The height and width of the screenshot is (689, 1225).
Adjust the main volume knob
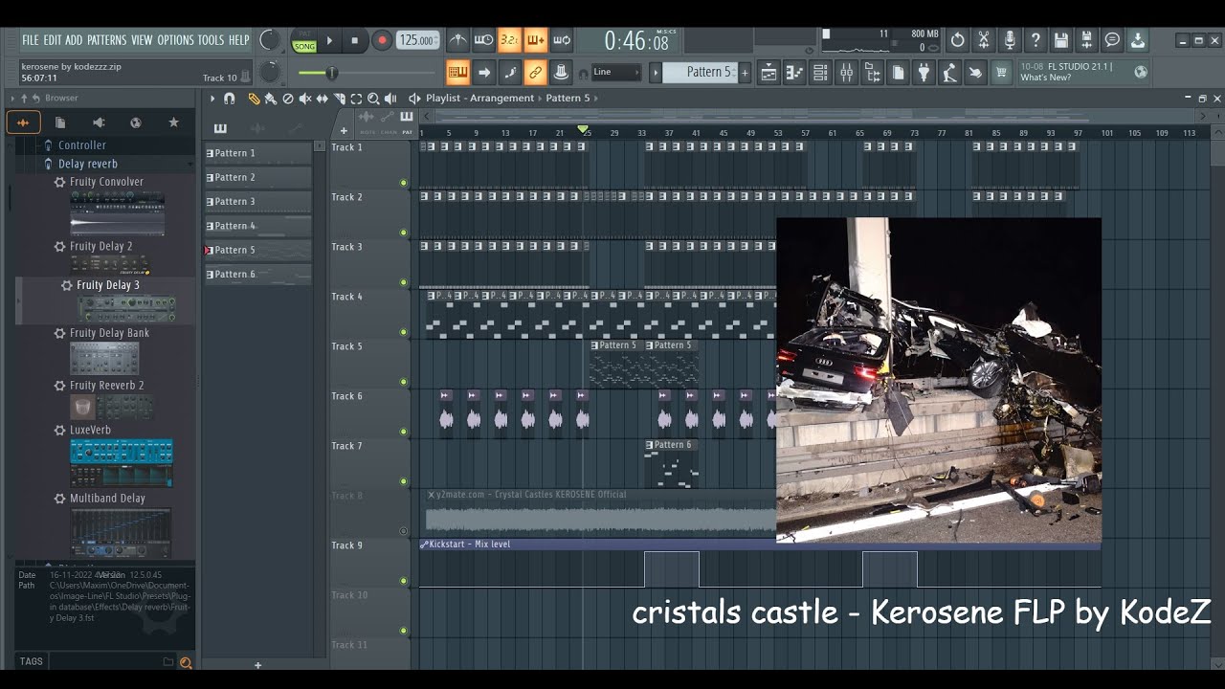(270, 40)
